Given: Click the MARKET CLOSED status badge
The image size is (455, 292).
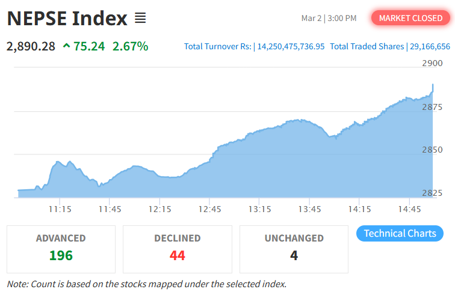Looking at the screenshot, I should (x=410, y=18).
